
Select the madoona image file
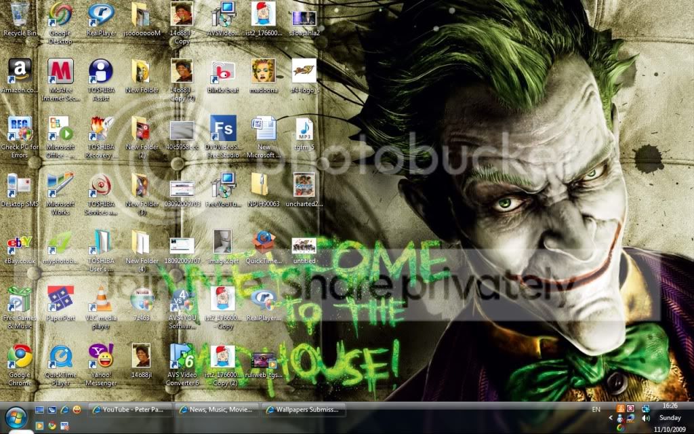tap(264, 76)
